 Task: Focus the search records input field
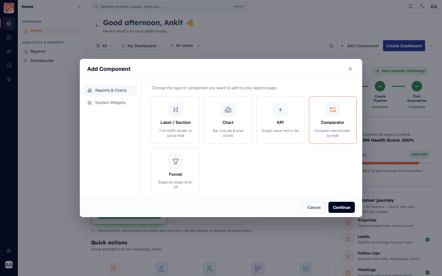point(169,6)
